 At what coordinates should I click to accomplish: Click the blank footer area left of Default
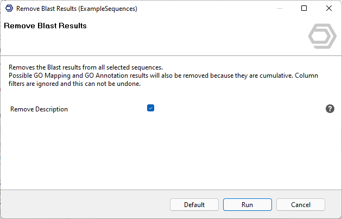(x=81, y=205)
